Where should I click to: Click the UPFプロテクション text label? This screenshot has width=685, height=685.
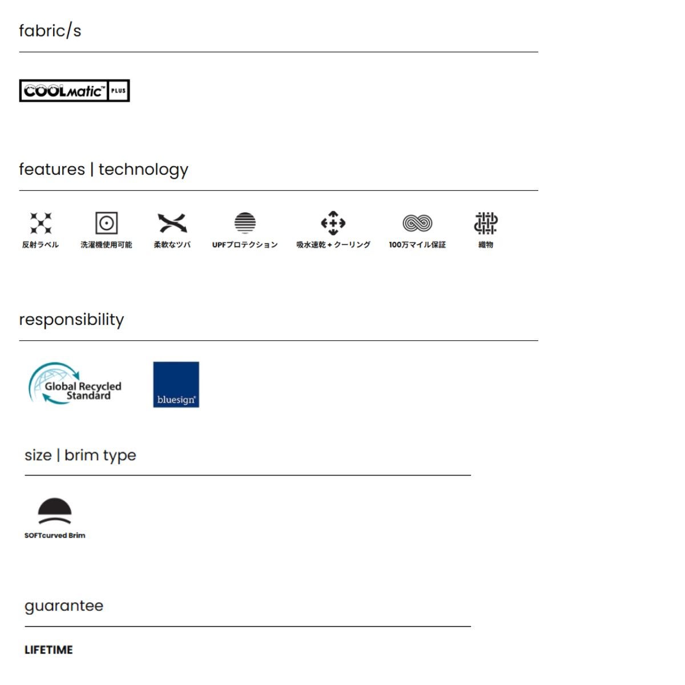245,245
